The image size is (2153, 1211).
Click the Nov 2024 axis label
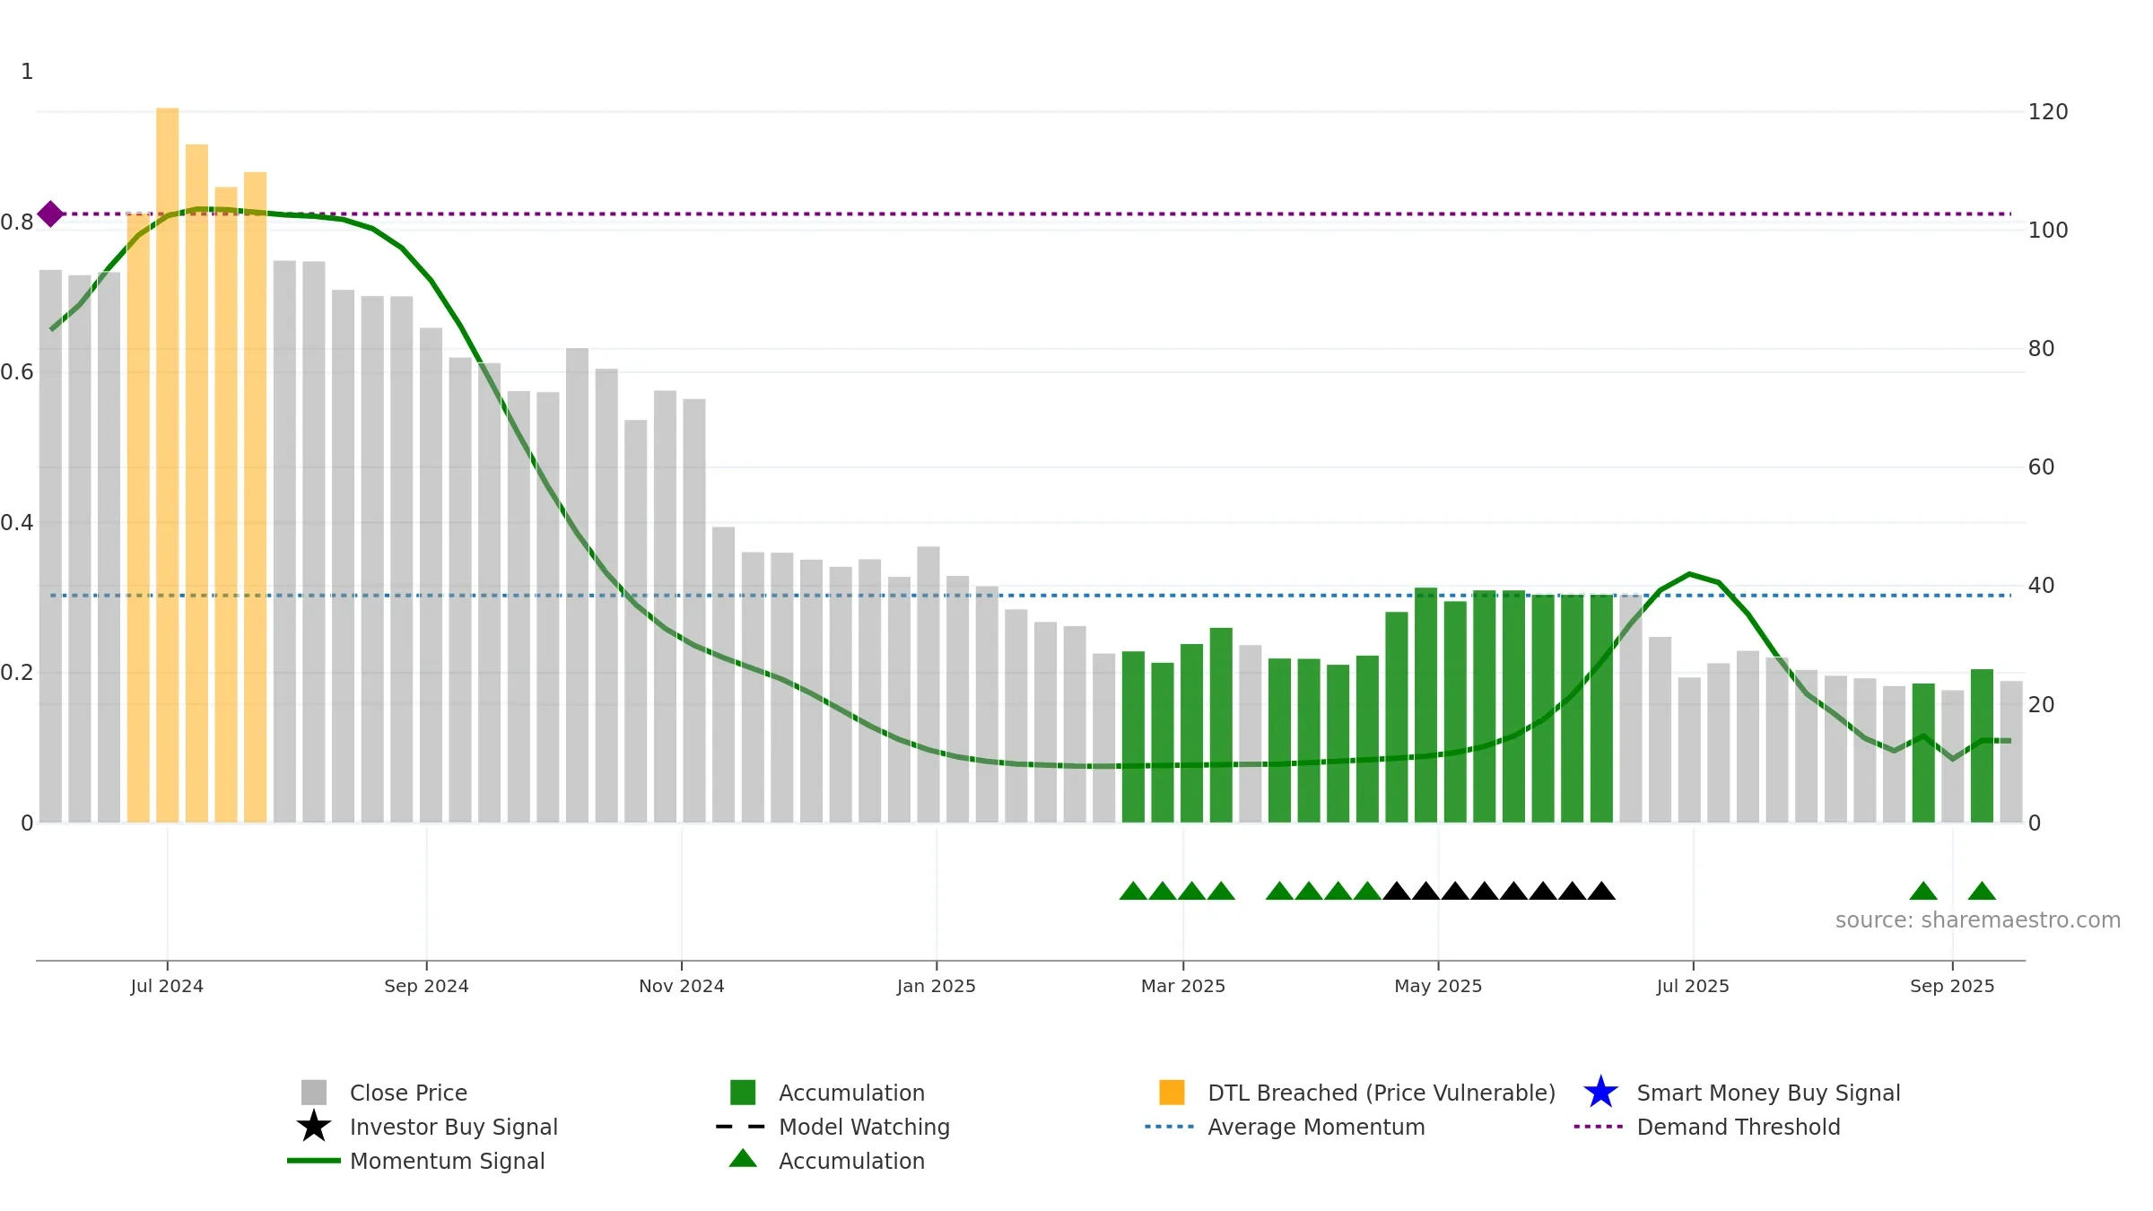[682, 986]
